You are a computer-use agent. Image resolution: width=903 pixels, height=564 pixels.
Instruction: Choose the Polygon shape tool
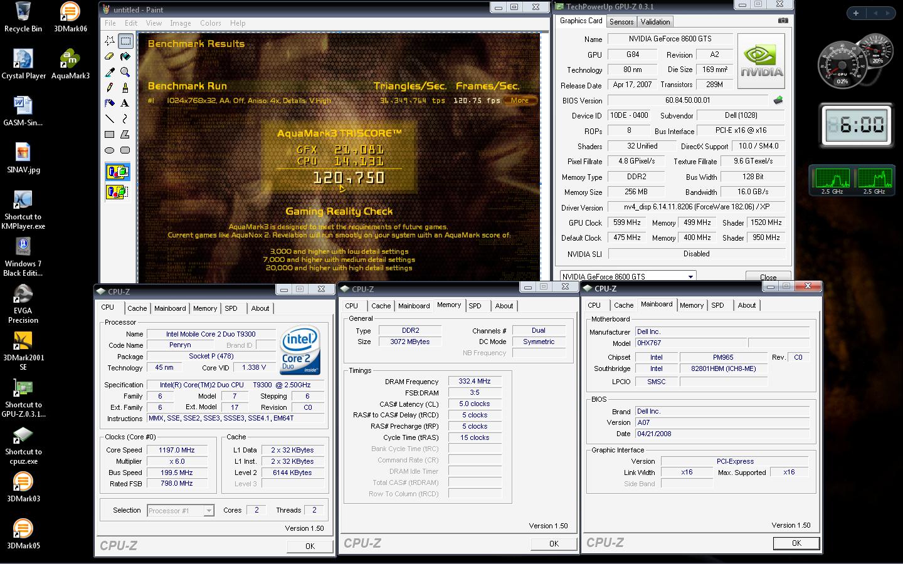click(x=125, y=135)
